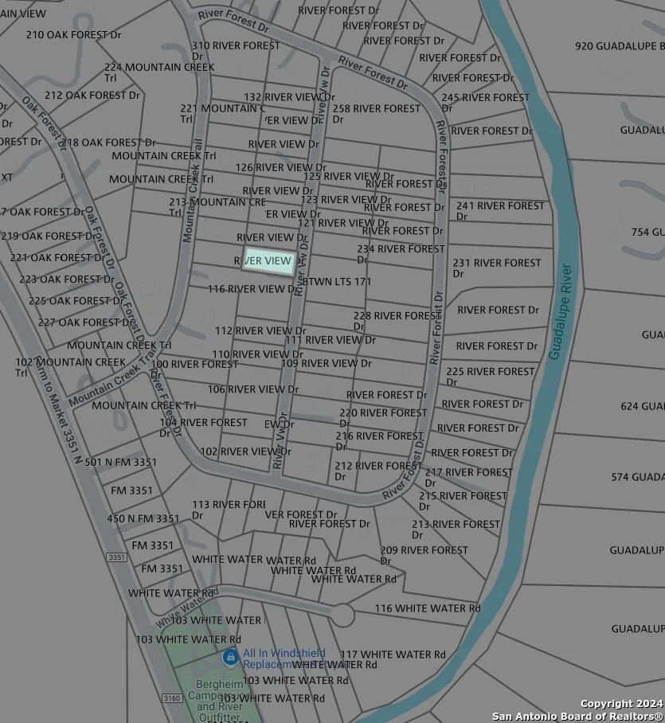
Task: Click the 258 RIVER FOREST Dr label
Action: coord(377,113)
